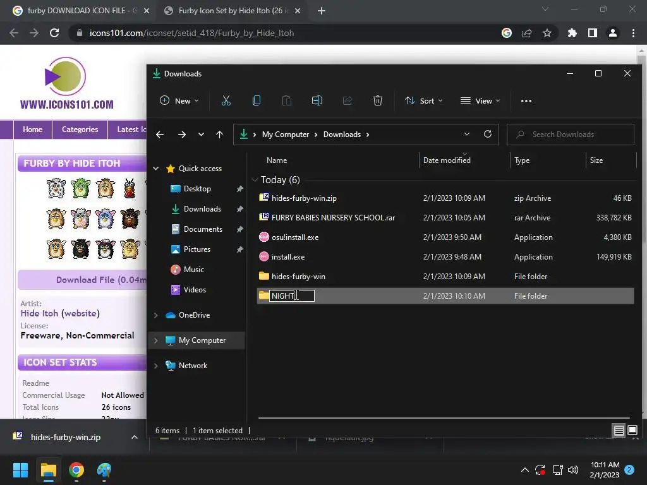
Task: Click the Cut scissors icon in Explorer toolbar
Action: coord(226,100)
